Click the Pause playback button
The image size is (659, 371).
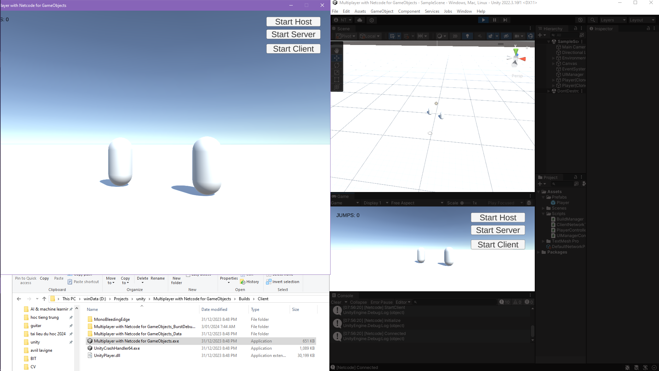(x=495, y=20)
